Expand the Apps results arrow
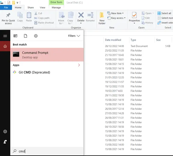The image size is (173, 156). tap(79, 65)
